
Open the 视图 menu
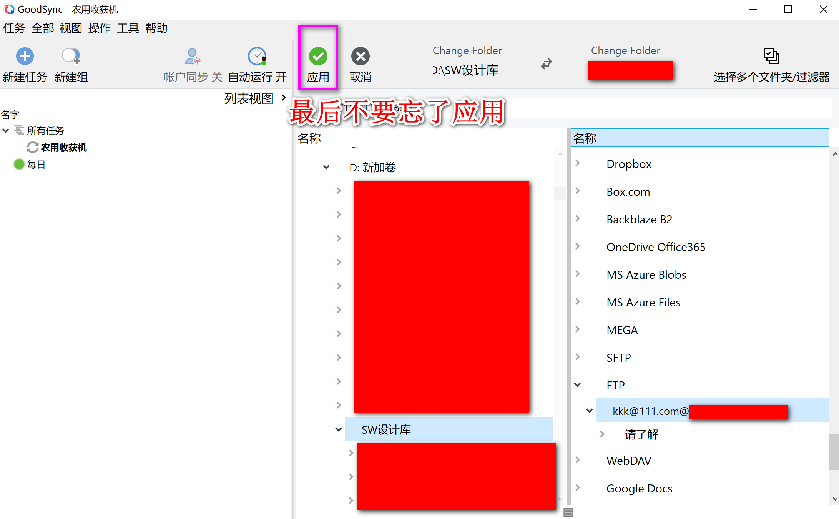(71, 28)
